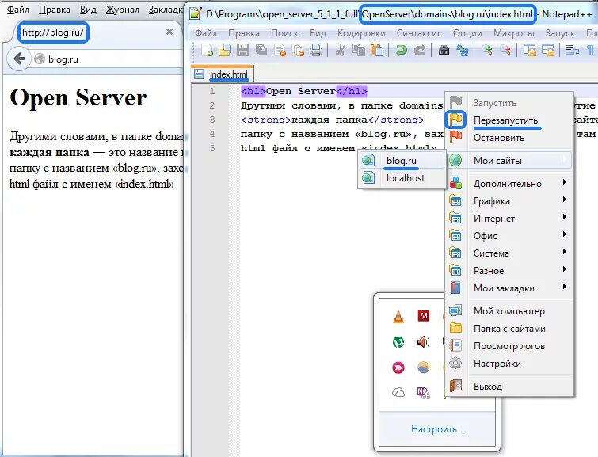
Task: Open the Опции menu in Notepad++
Action: click(467, 33)
